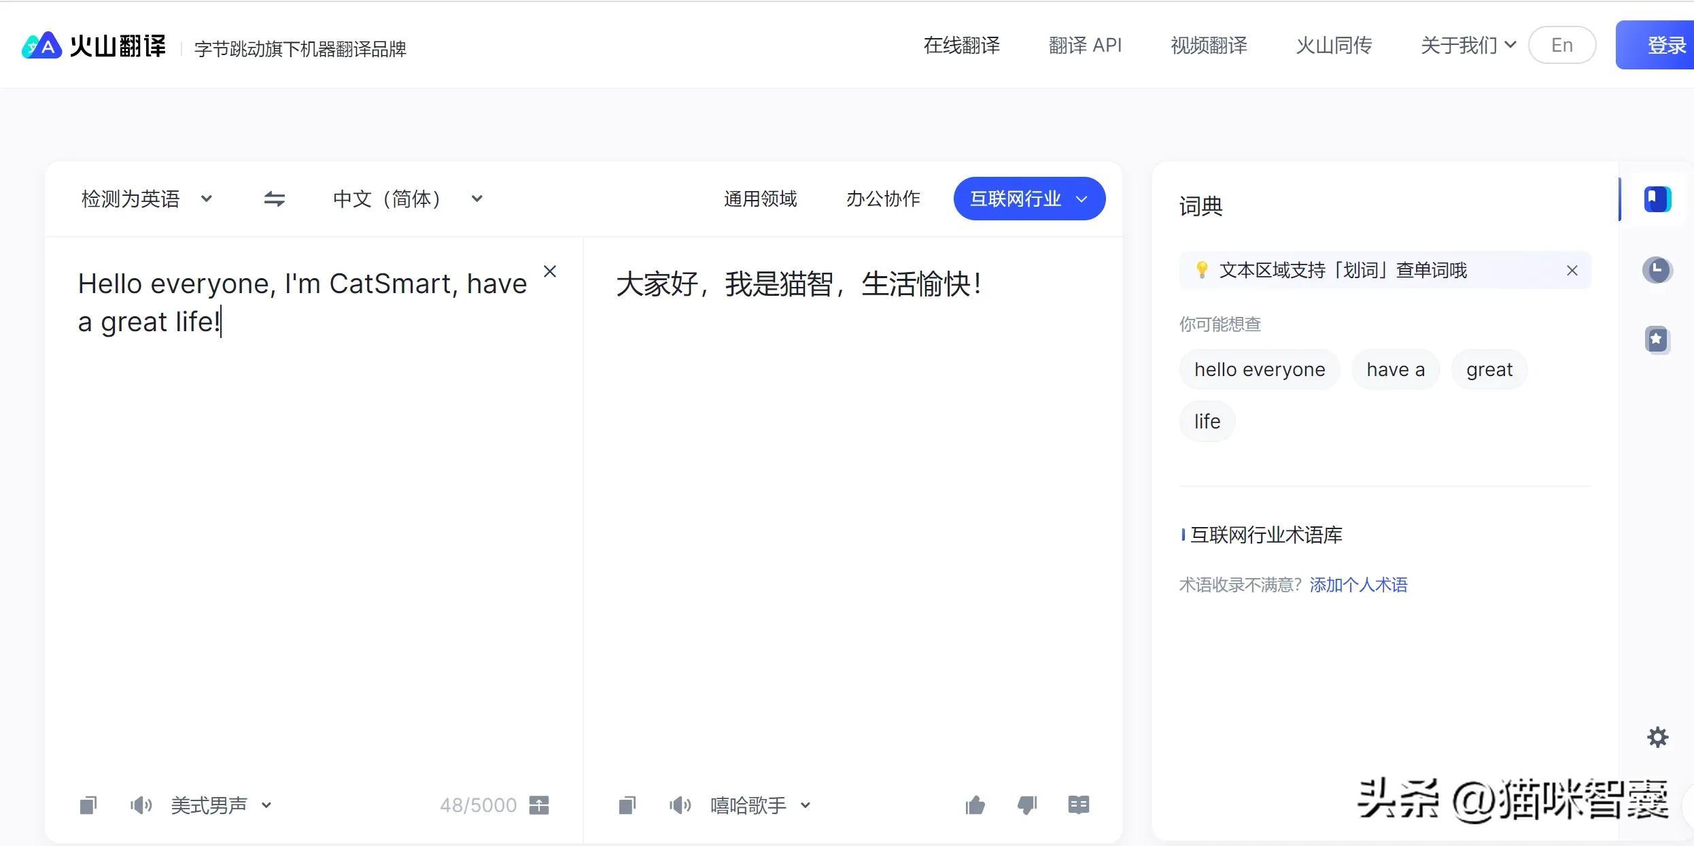Open the bilingual comparison book icon

coord(1079,805)
